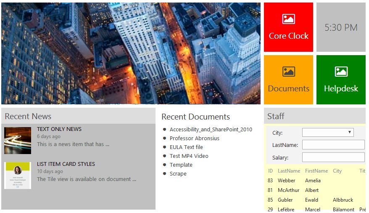Viewport: 369px width, 213px height.
Task: Click the '6 days ago' timestamp
Action: click(x=48, y=136)
